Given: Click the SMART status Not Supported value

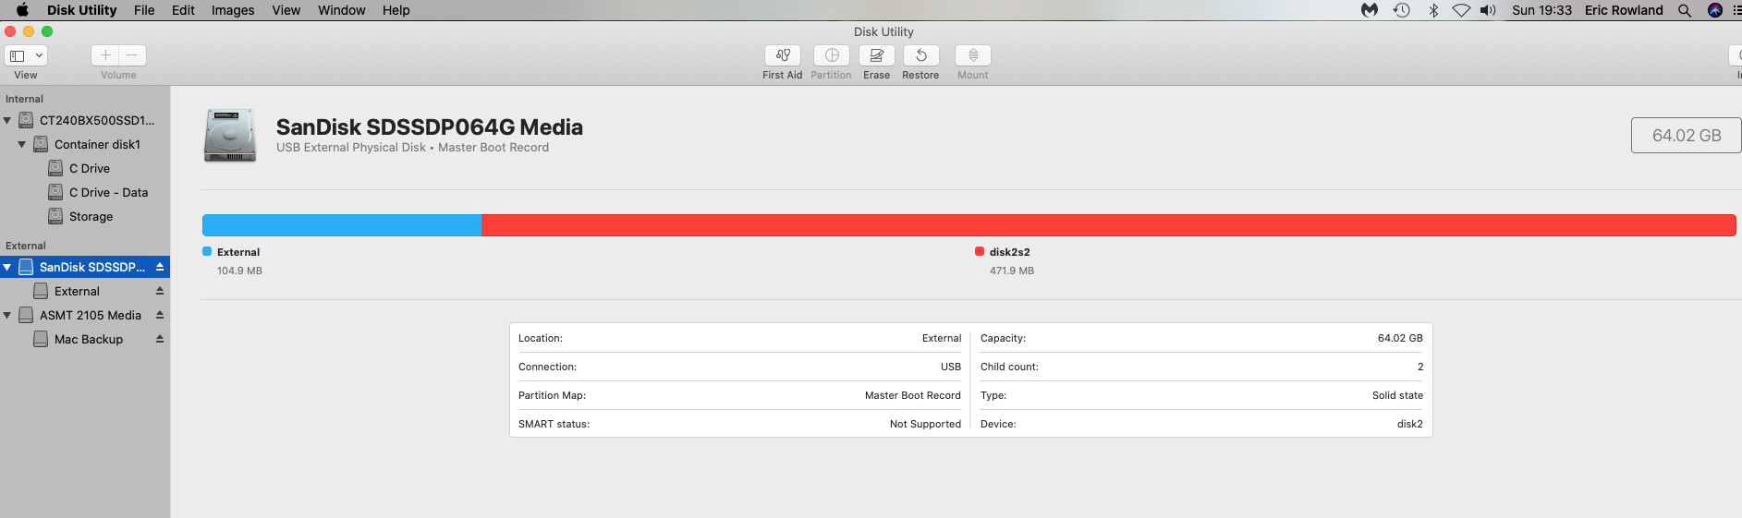Looking at the screenshot, I should pyautogui.click(x=925, y=424).
